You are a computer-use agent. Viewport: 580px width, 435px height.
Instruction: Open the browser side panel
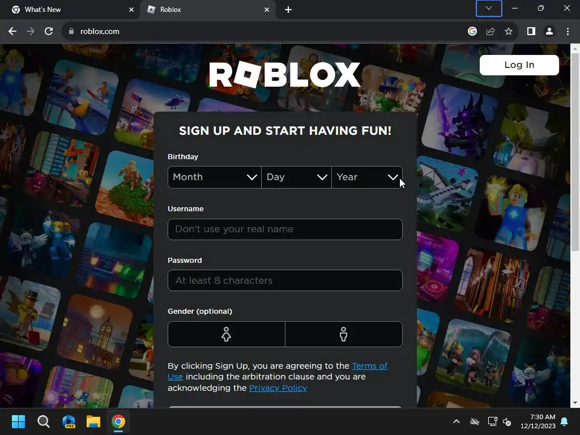(x=531, y=32)
